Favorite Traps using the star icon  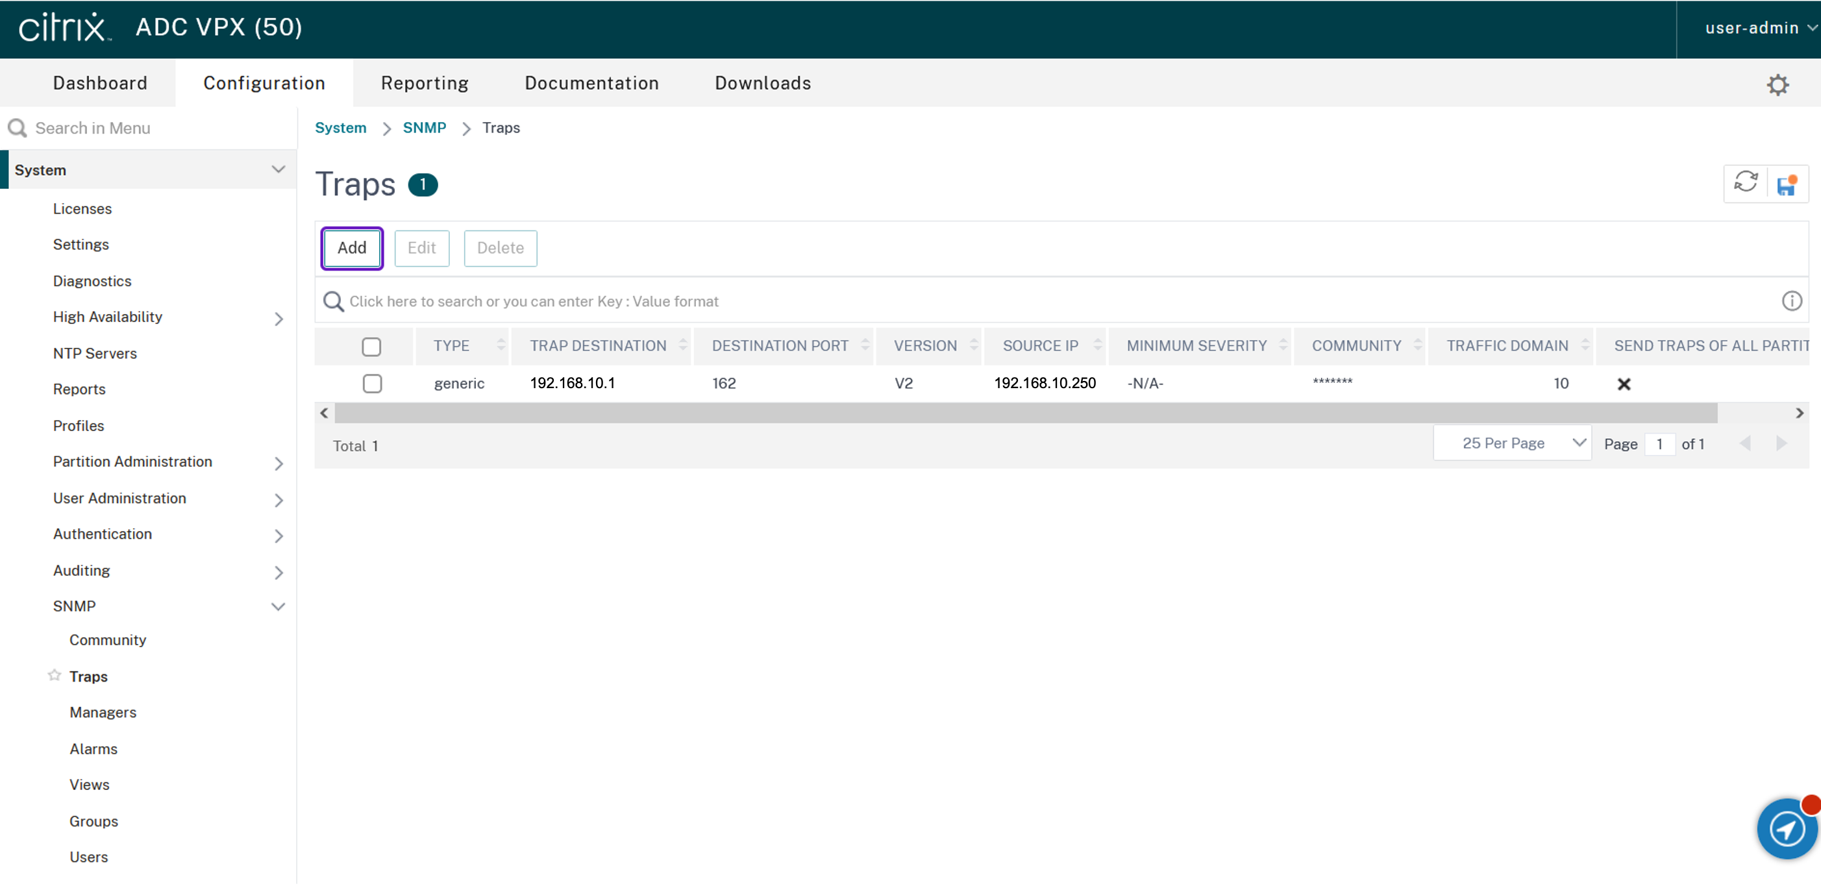point(55,676)
